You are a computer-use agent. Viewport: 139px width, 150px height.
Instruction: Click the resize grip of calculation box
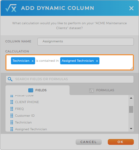pos(132,68)
